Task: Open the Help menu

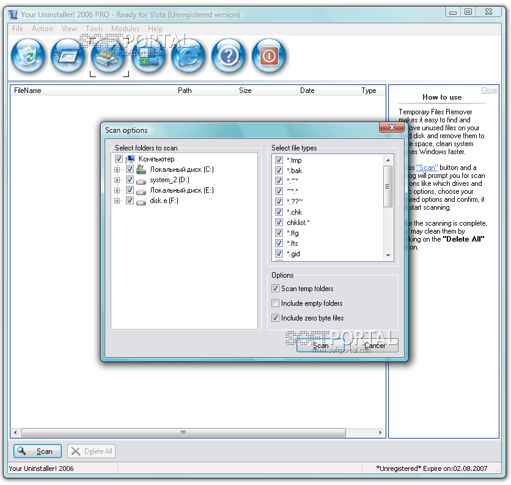Action: point(155,29)
